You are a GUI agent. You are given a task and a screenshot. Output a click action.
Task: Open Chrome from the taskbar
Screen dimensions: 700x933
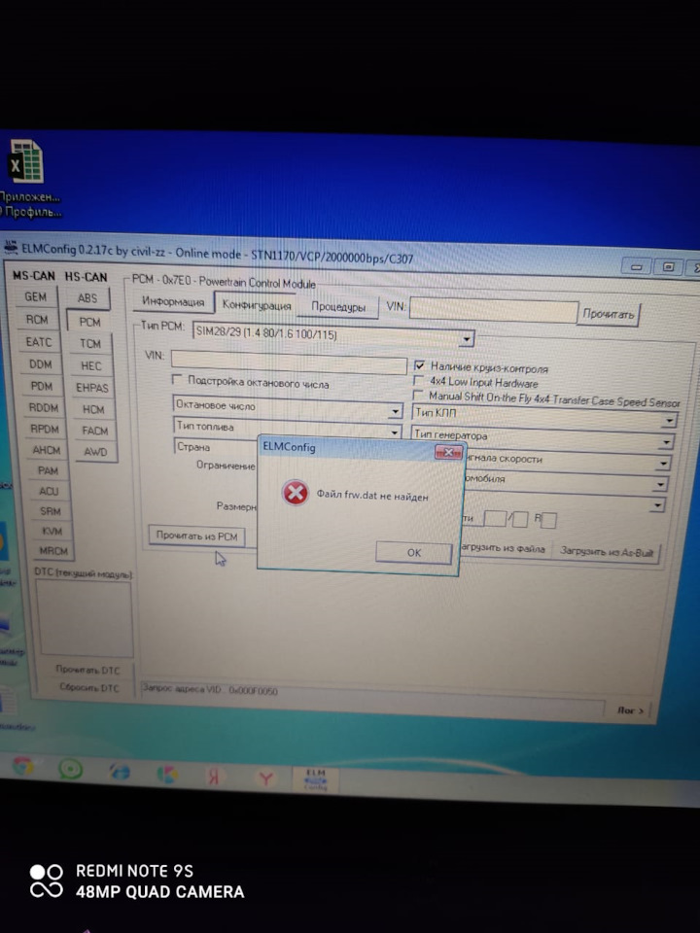point(22,766)
